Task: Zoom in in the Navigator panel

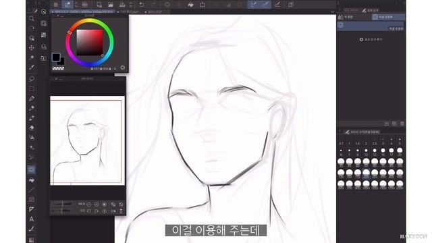Action: (97, 205)
